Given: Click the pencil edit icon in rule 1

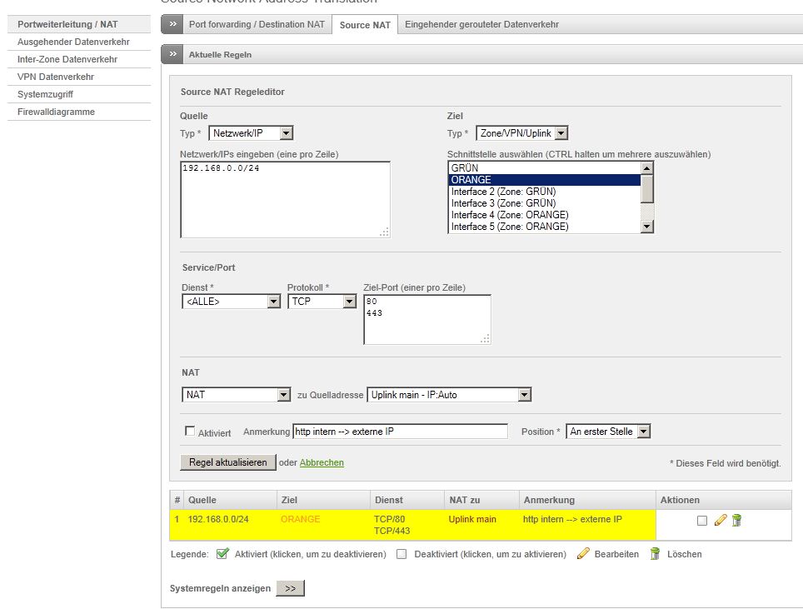Looking at the screenshot, I should point(721,520).
